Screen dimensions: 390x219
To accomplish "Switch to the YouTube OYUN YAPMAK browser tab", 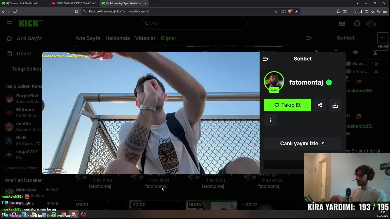I will pos(74,3).
